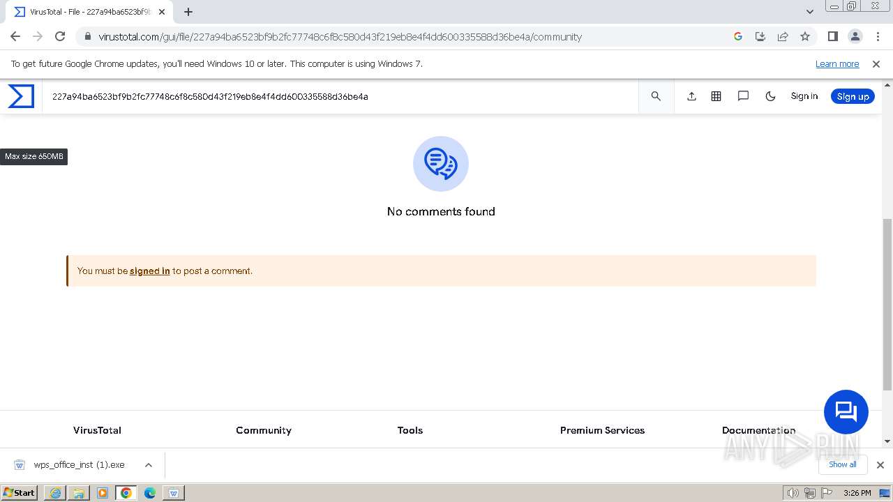Viewport: 893px width, 502px height.
Task: Go forward in browser history
Action: pyautogui.click(x=38, y=36)
